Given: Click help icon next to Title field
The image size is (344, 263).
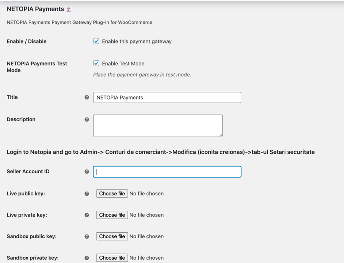Looking at the screenshot, I should pos(87,97).
